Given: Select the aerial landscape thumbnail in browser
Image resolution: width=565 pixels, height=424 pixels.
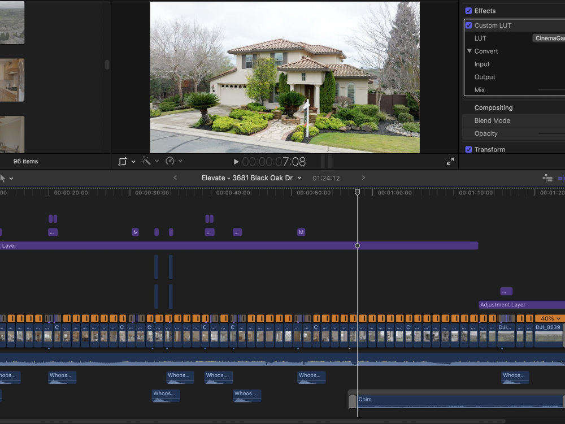Looking at the screenshot, I should coord(12,23).
